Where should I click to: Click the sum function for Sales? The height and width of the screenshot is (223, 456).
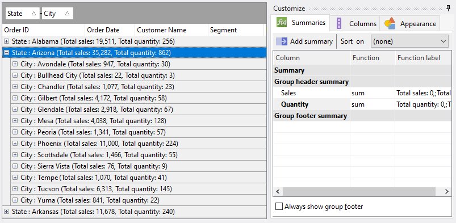click(x=373, y=93)
